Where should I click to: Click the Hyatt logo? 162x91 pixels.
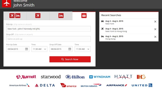pos(123,77)
